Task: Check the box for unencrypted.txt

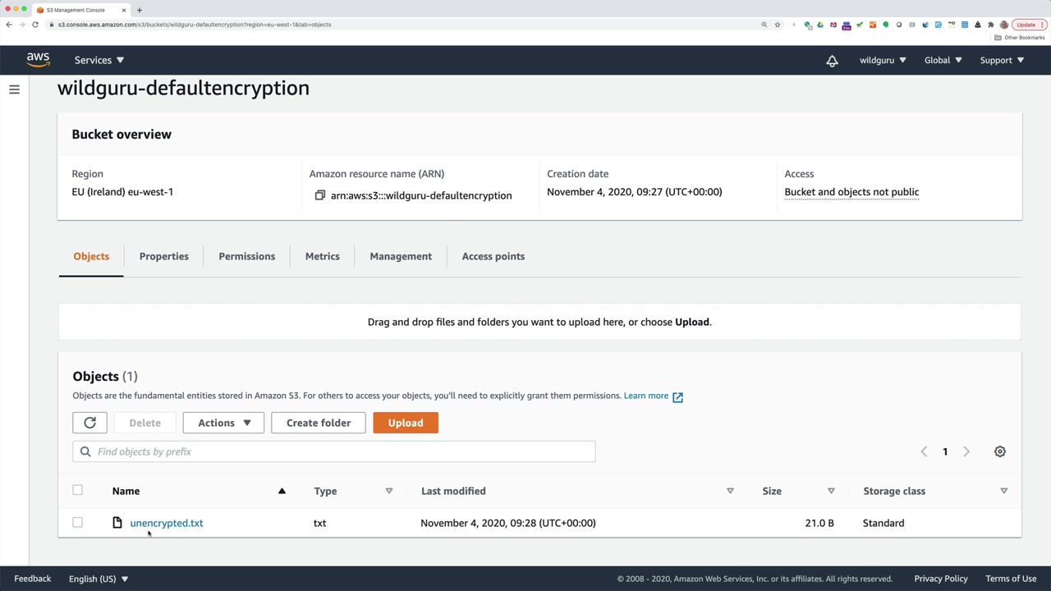Action: 77,522
